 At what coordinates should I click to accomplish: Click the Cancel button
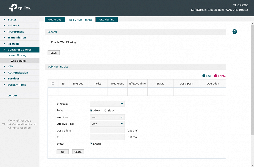[78, 152]
